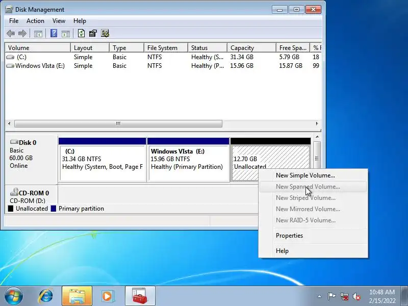Click the red toolbox taskbar icon
Screen dimensions: 408x306
140,296
